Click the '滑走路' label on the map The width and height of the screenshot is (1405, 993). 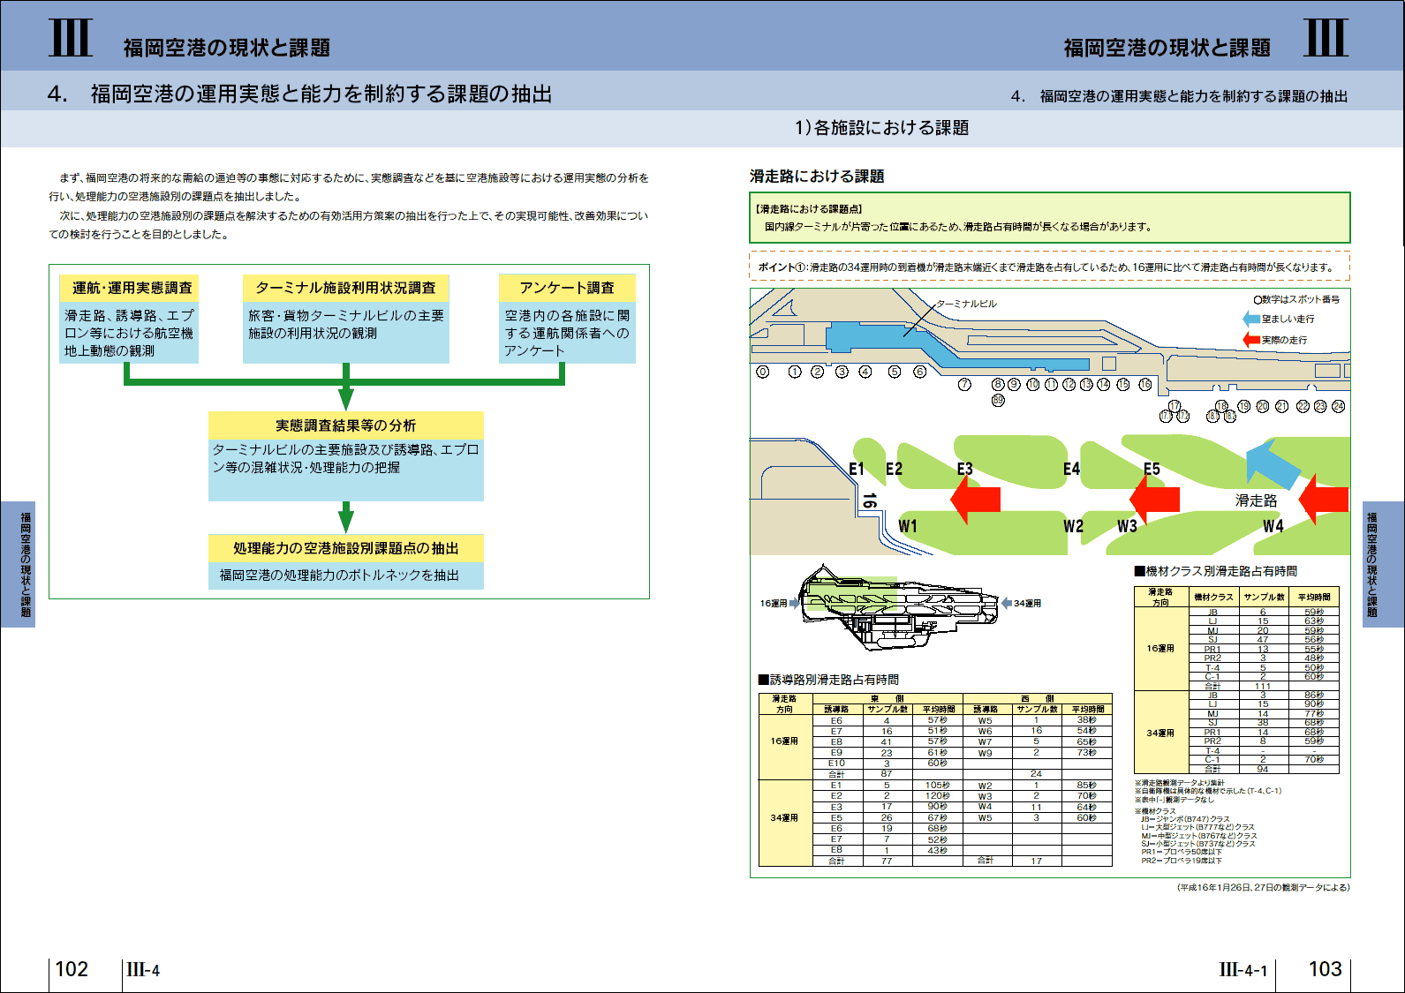(x=1256, y=501)
